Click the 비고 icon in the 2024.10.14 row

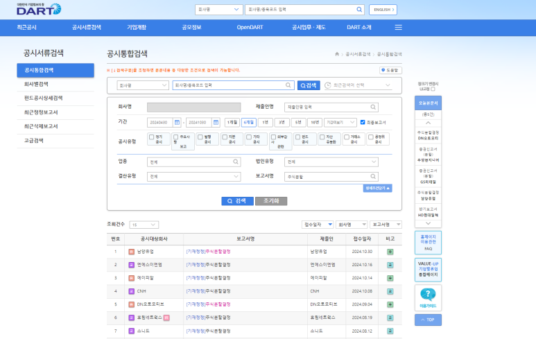point(390,278)
